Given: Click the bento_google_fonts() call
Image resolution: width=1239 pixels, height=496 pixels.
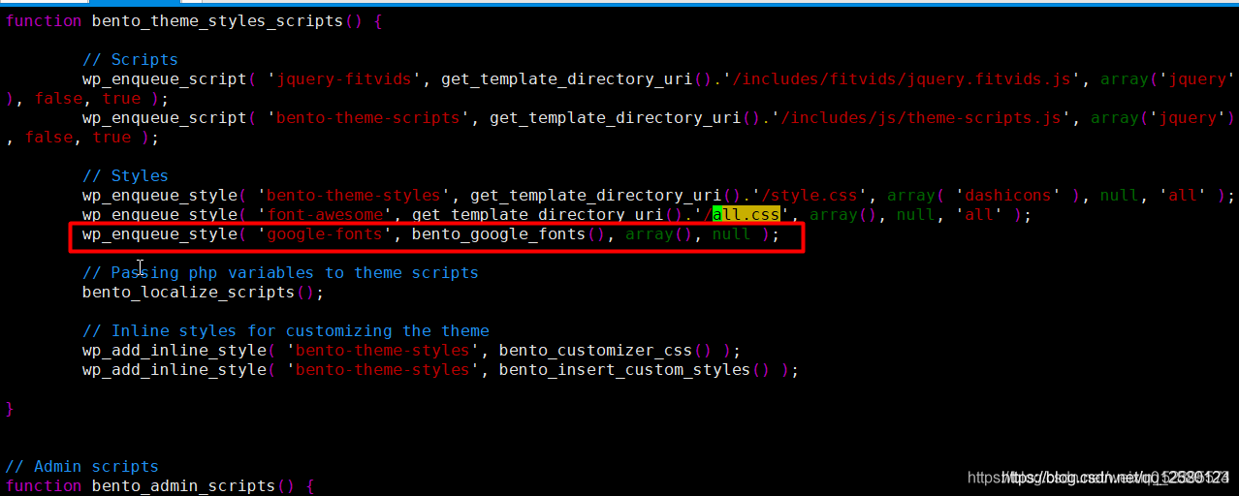Looking at the screenshot, I should pos(509,233).
